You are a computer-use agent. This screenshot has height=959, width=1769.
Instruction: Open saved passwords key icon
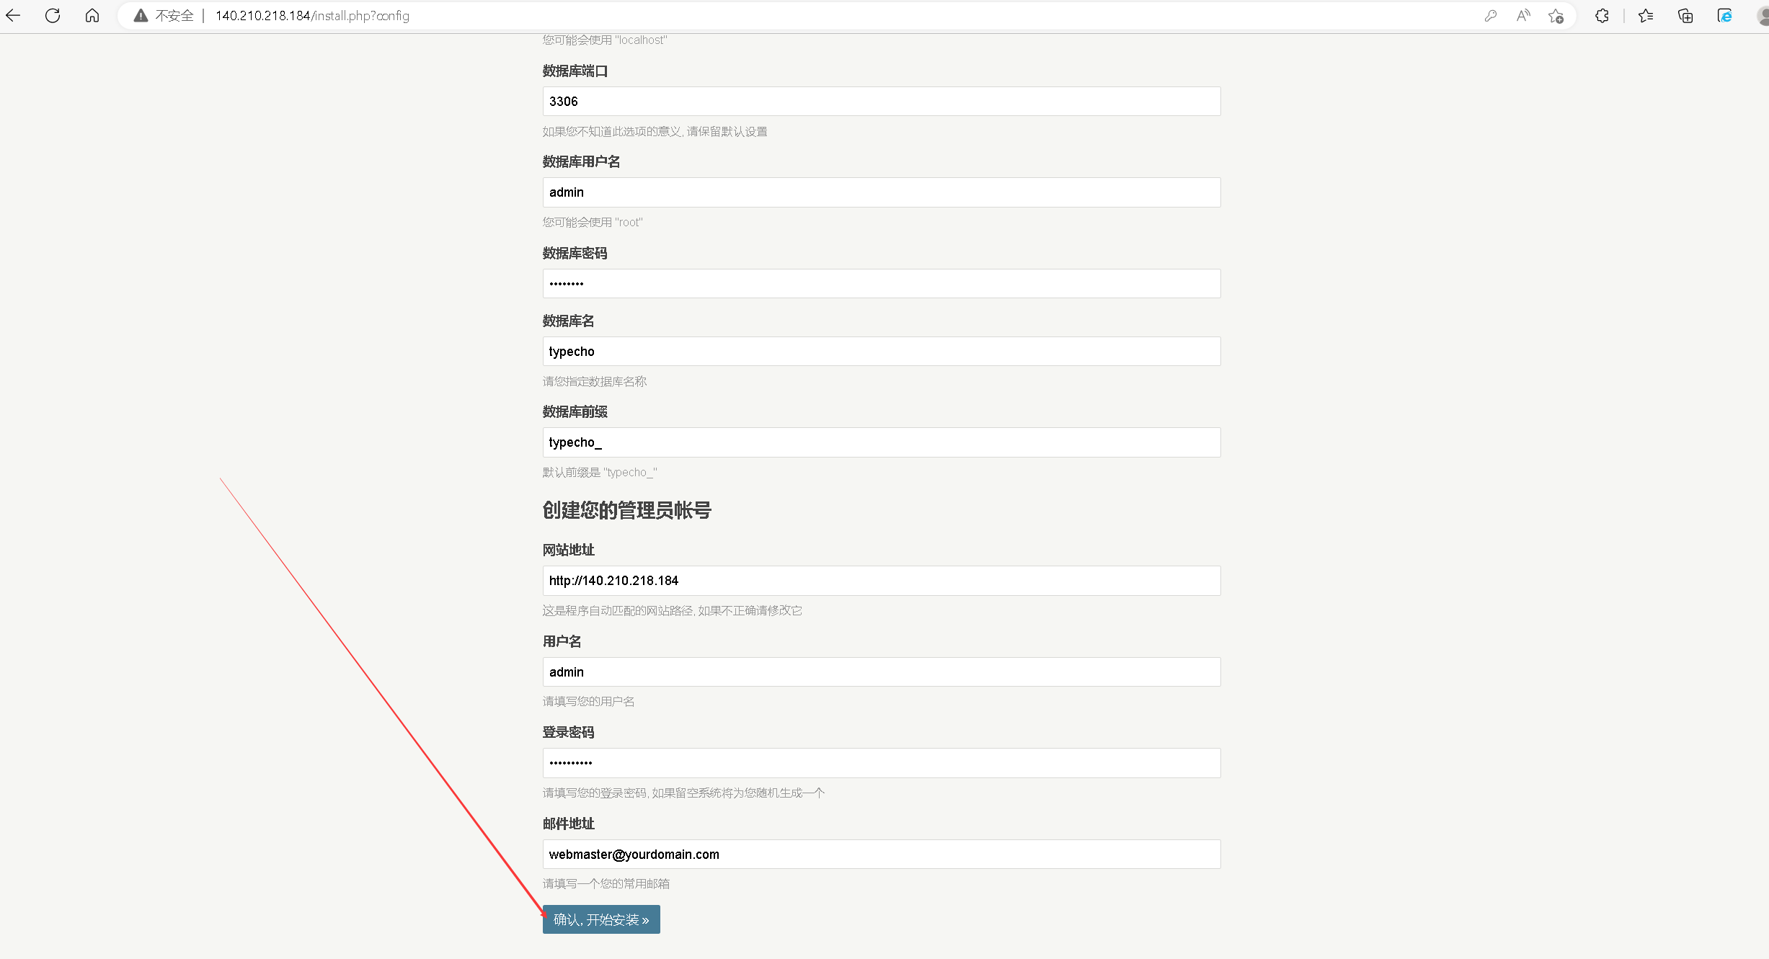(x=1491, y=16)
